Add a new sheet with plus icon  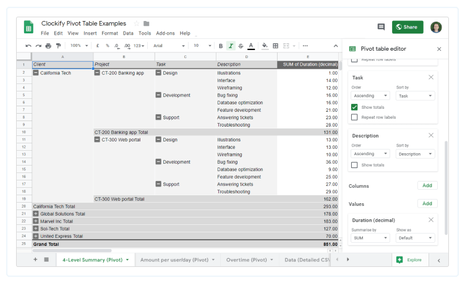[x=35, y=260]
